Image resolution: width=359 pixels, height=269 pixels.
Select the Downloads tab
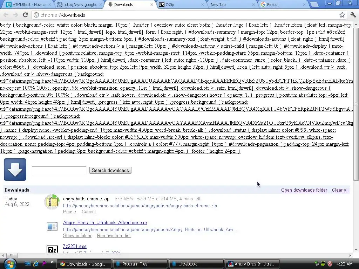pos(130,4)
